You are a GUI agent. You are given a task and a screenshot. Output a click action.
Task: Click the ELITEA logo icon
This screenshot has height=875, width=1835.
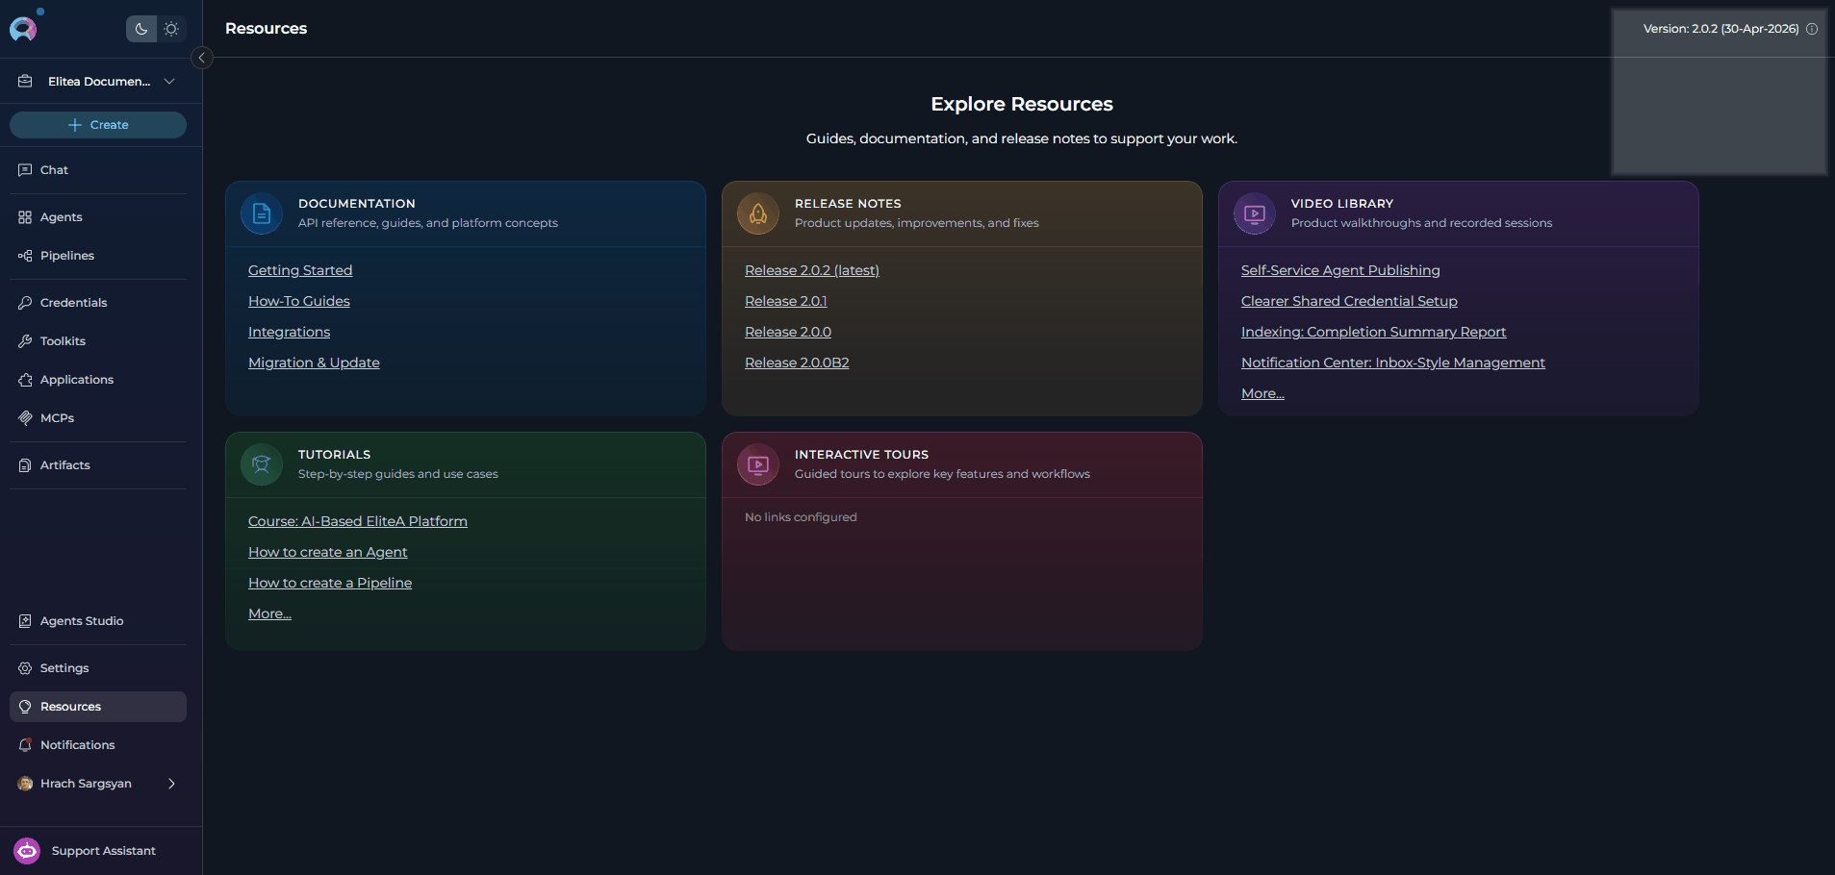23,29
